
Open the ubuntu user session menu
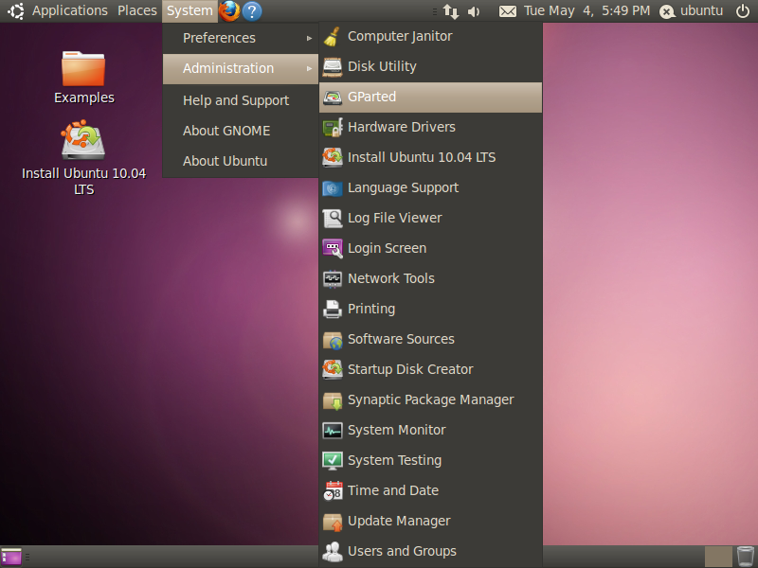[x=692, y=10]
